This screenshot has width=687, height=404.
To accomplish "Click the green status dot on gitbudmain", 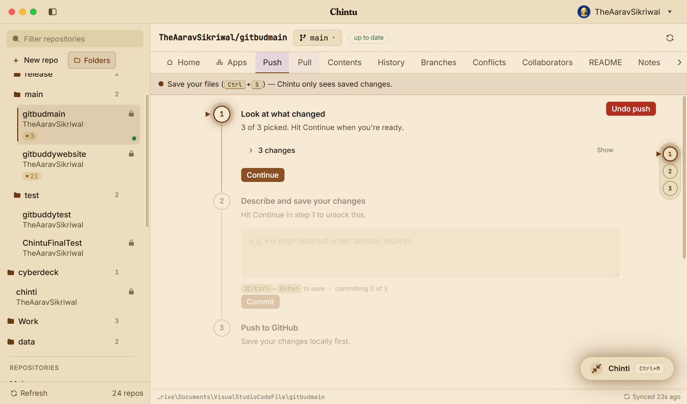I will pos(134,139).
